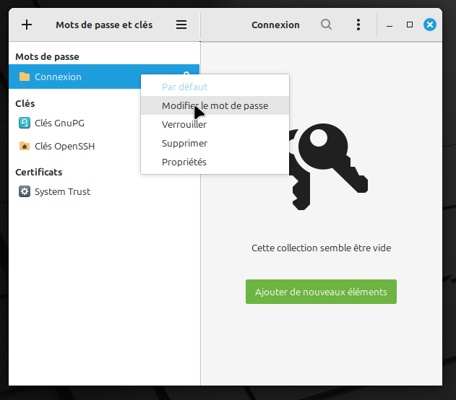Select the System Trust gear icon
This screenshot has height=400, width=456.
(x=25, y=191)
